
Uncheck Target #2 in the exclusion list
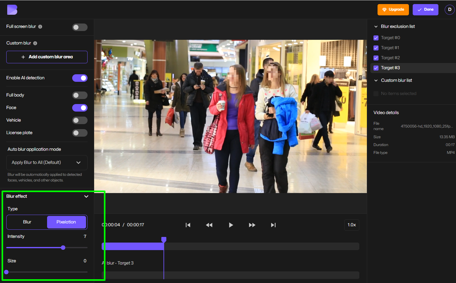coord(376,58)
